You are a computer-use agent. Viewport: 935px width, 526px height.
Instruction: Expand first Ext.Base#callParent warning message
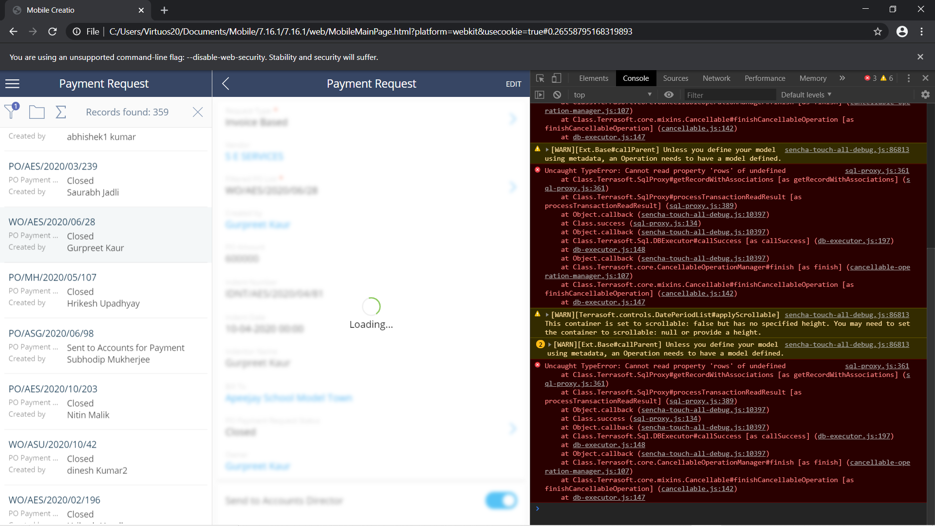tap(547, 150)
